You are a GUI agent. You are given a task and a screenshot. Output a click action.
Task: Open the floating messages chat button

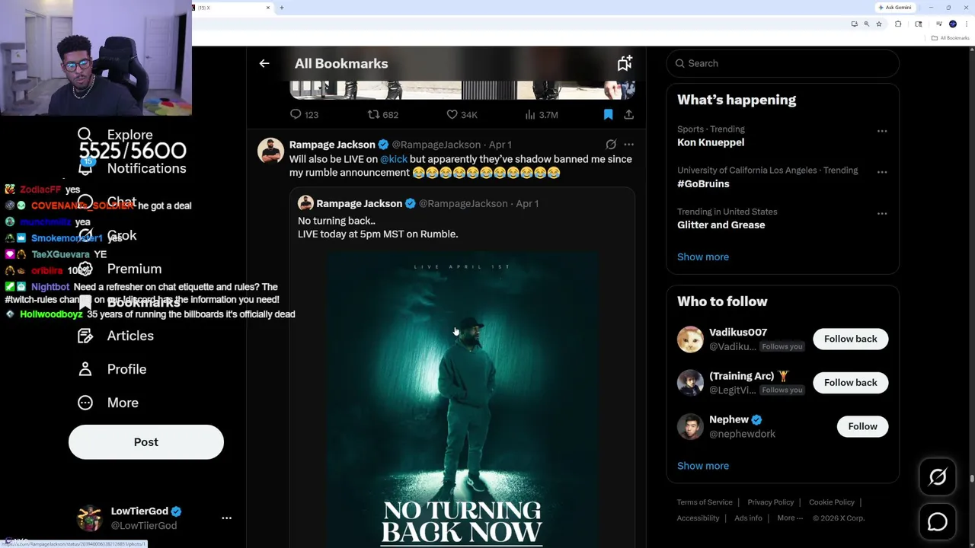(x=938, y=521)
